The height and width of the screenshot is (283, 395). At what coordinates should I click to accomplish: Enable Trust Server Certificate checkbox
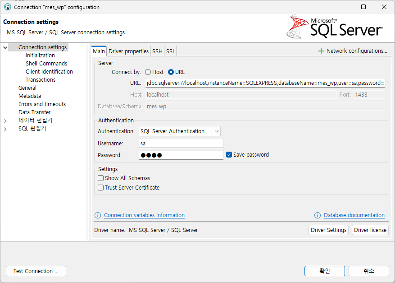point(101,188)
